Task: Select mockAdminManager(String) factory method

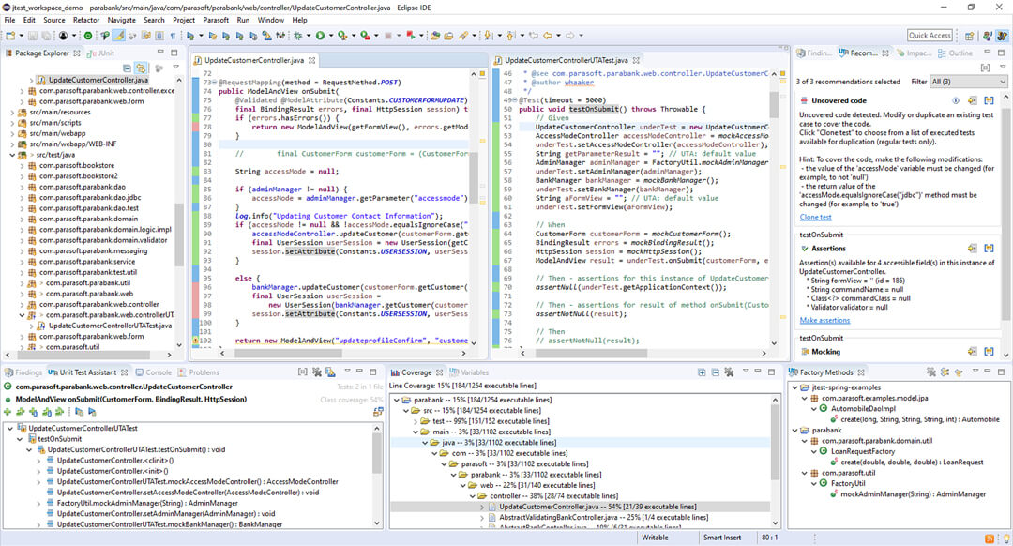Action: click(x=913, y=494)
